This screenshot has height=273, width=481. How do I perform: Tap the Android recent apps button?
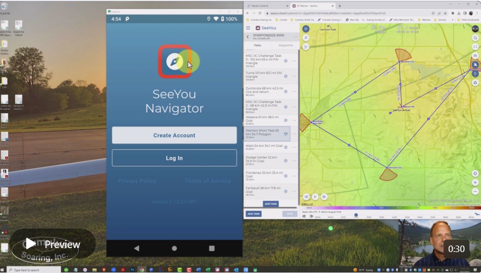(x=212, y=248)
